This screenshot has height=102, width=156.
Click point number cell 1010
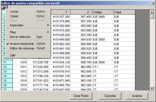point(20,62)
